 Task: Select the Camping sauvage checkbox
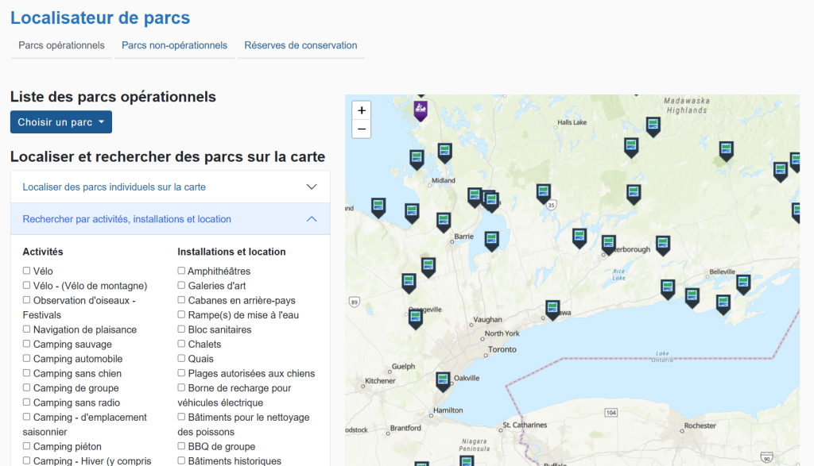[26, 344]
